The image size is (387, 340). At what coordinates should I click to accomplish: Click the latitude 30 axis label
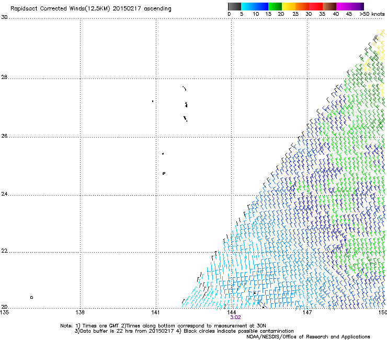(4, 17)
